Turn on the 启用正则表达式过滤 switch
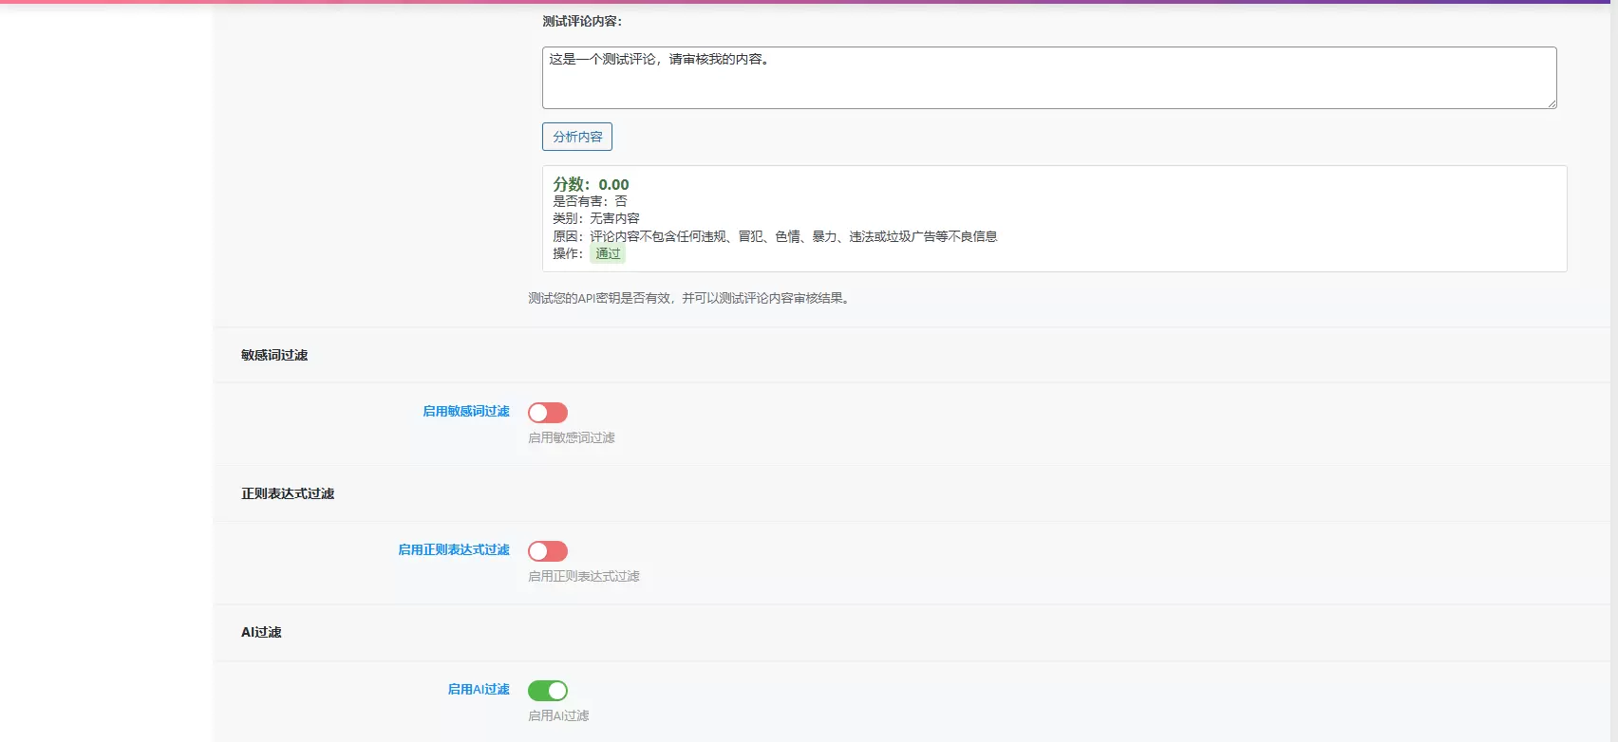The width and height of the screenshot is (1618, 742). [x=548, y=551]
